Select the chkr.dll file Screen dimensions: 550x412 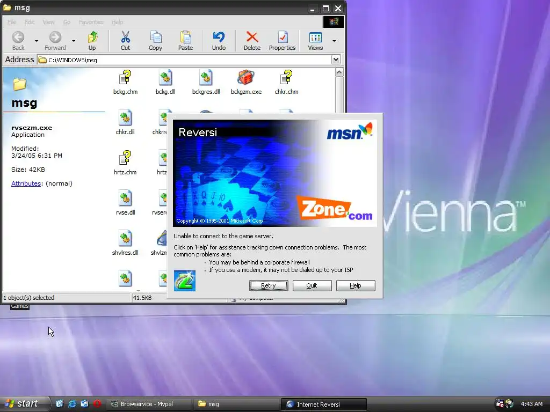point(125,123)
